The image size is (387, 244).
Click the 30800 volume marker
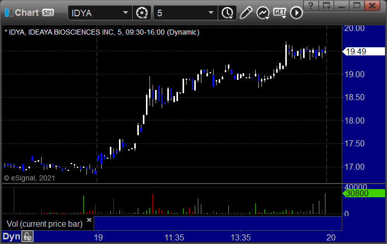364,193
